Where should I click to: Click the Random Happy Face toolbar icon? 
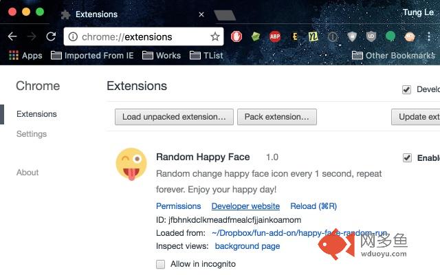click(x=410, y=36)
